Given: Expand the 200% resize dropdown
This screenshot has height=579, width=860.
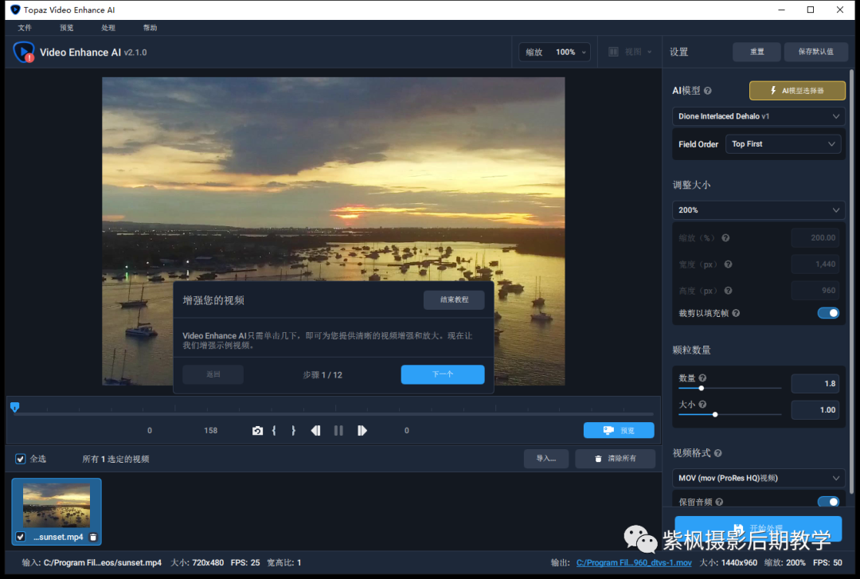Looking at the screenshot, I should pyautogui.click(x=759, y=210).
